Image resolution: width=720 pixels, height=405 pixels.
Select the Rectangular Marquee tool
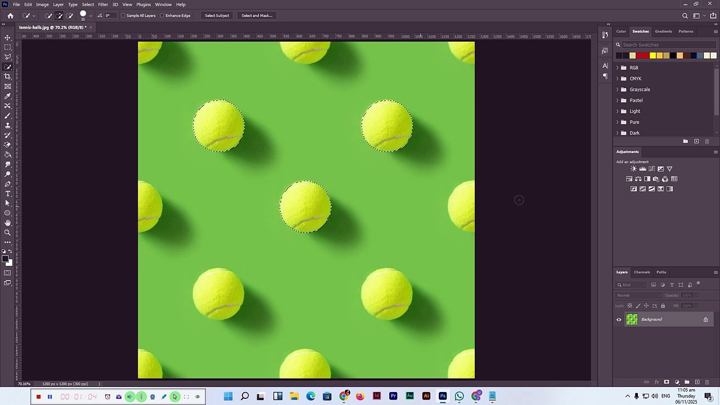pos(8,47)
